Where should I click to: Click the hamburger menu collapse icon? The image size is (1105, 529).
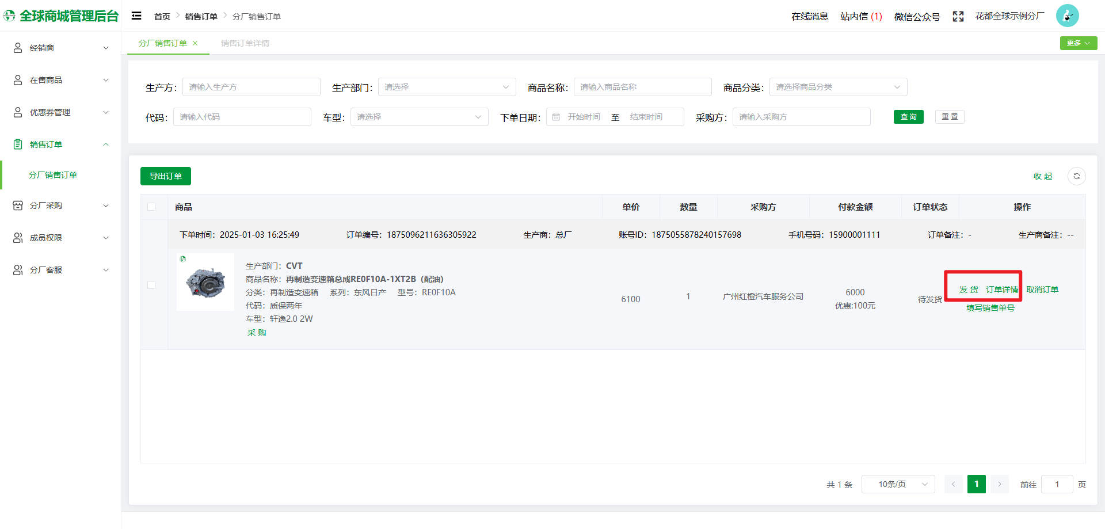coord(136,16)
